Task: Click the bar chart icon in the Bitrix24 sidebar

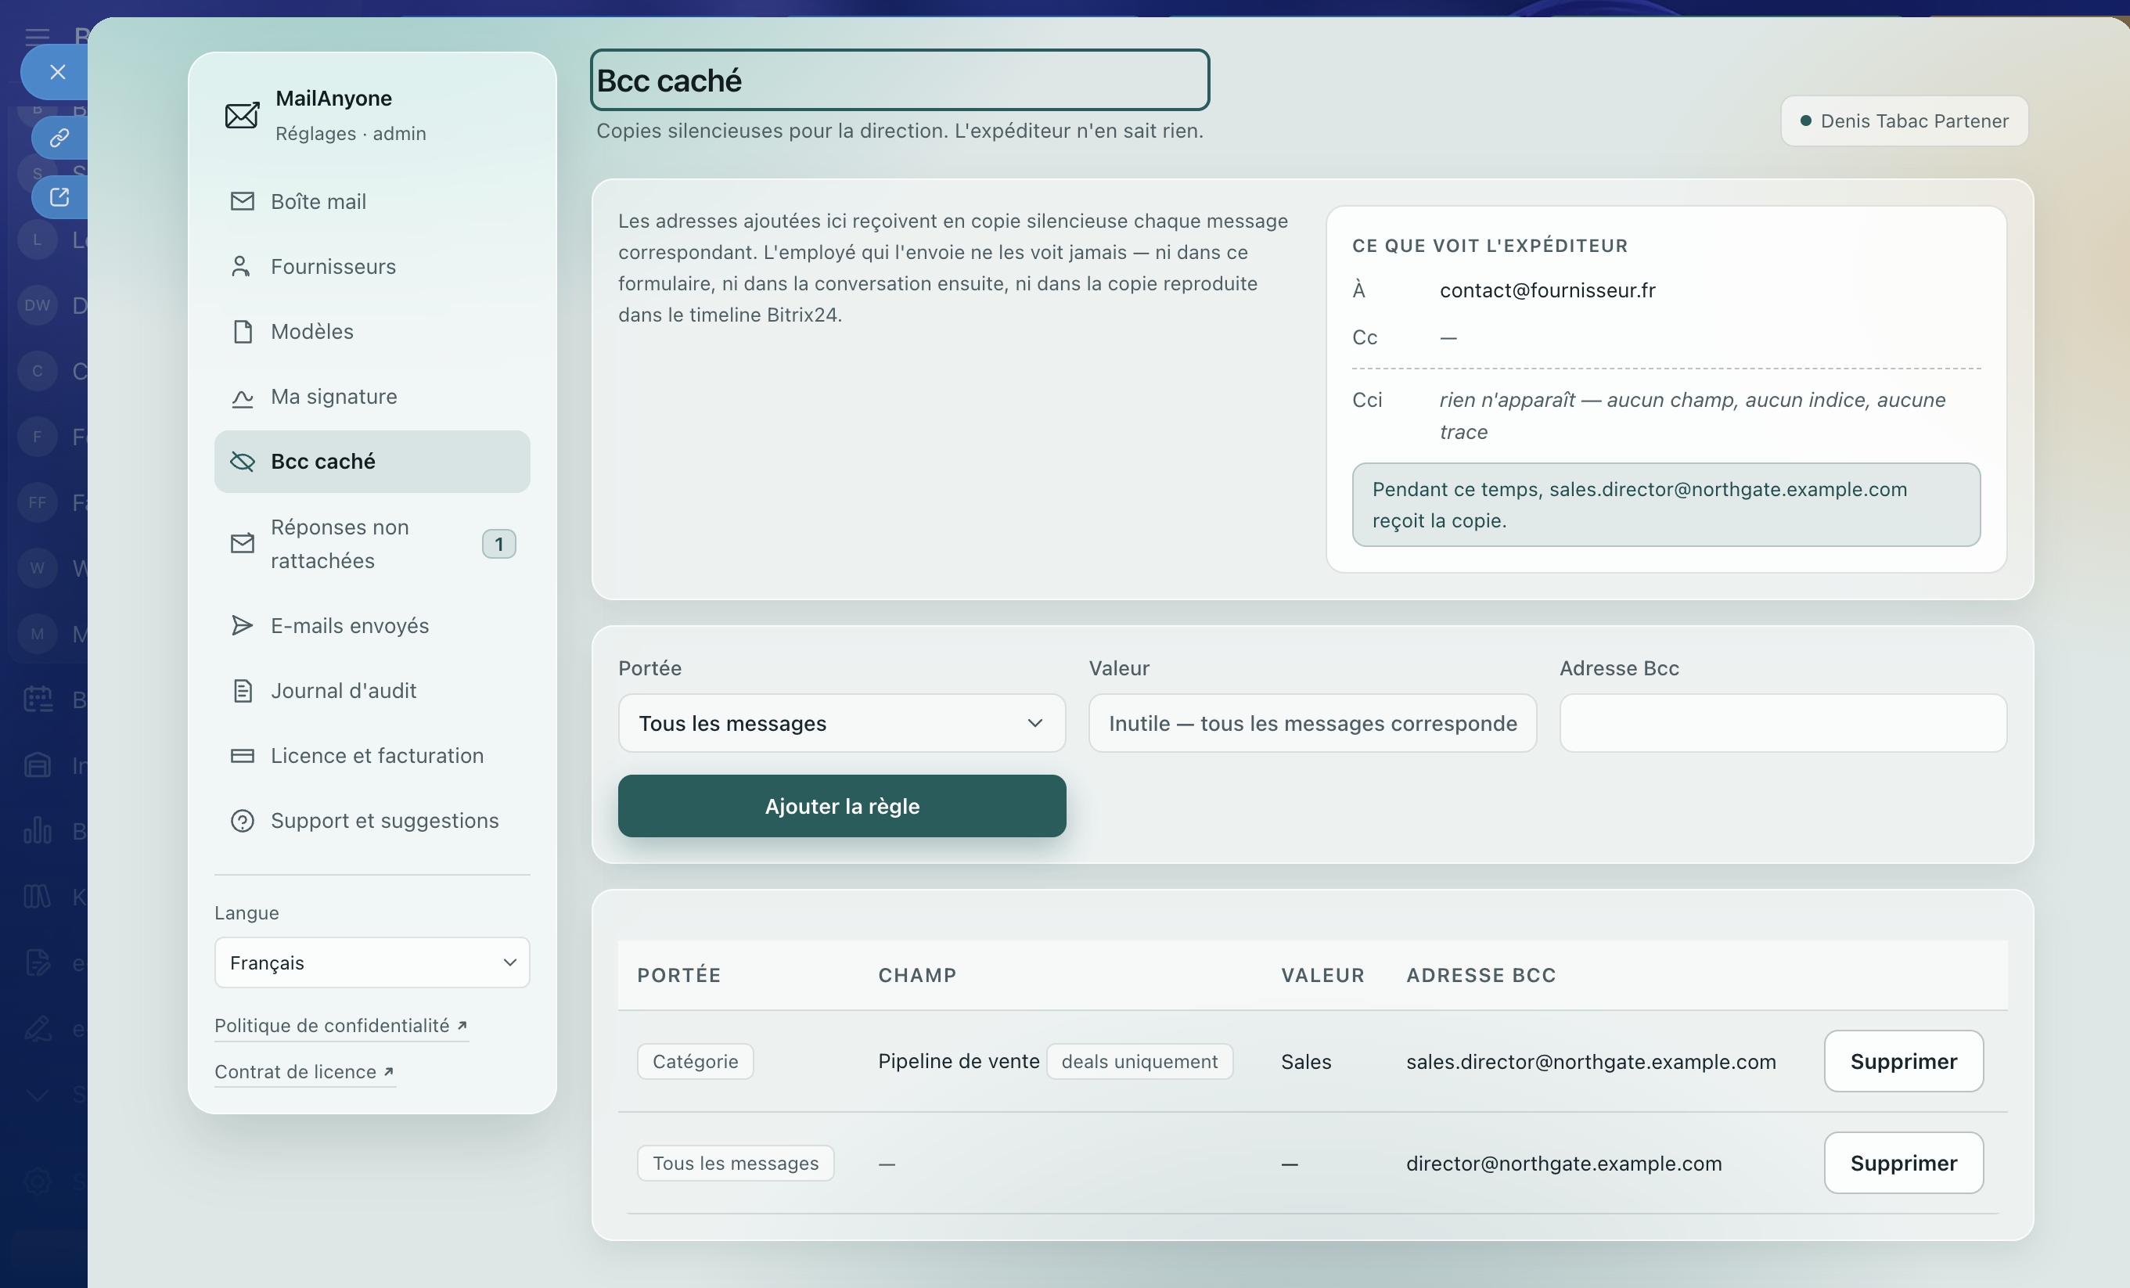Action: pos(38,831)
